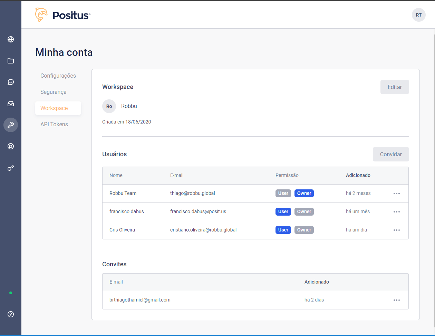The width and height of the screenshot is (435, 336).
Task: Click the 'há um mês' cell
Action: 358,211
